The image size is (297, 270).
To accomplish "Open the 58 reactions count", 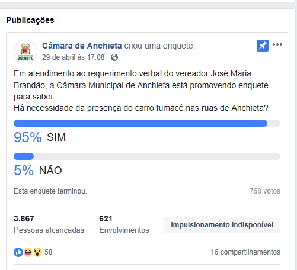I will tap(49, 252).
